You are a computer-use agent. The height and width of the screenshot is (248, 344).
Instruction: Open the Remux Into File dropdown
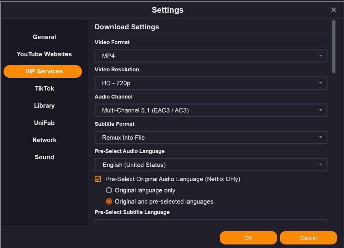point(211,137)
